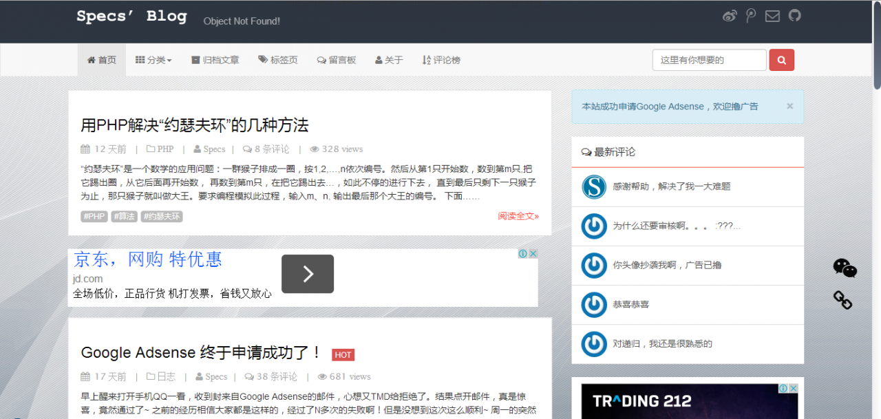
Task: Click the folder icon next to PHP category
Action: (150, 149)
